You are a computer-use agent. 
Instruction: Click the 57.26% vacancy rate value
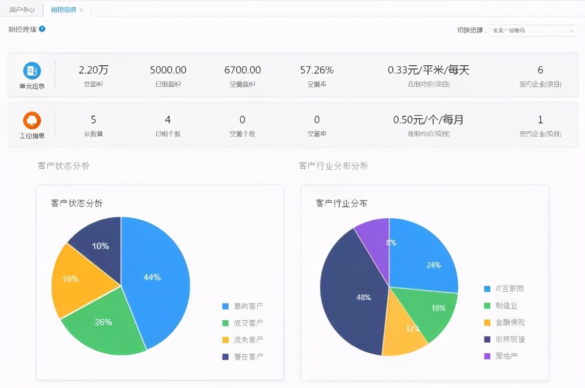(x=316, y=69)
